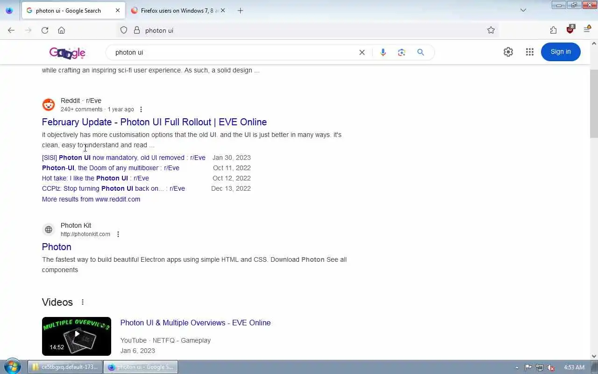Open the Videos section options menu
Image resolution: width=598 pixels, height=374 pixels.
coord(83,302)
